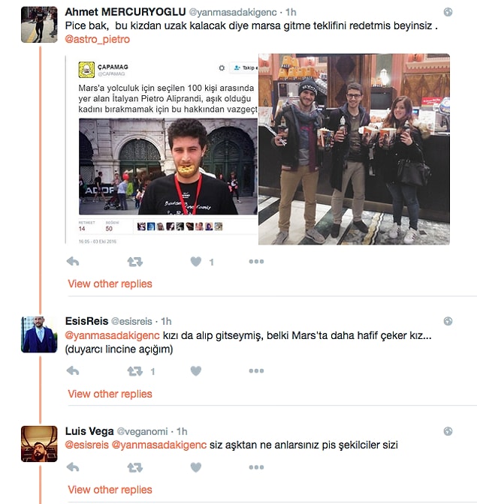View other replies under EsisReis tweet
The image size is (477, 504).
tap(110, 394)
